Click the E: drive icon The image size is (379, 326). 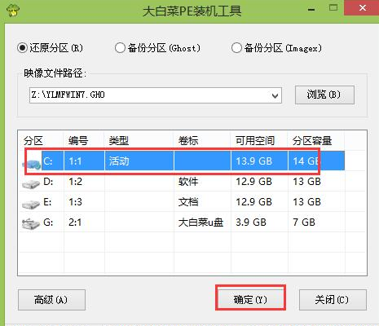31,205
